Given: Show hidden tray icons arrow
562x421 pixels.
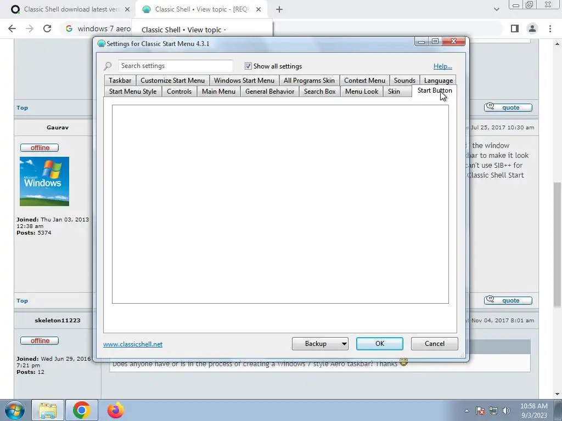Looking at the screenshot, I should (467, 411).
